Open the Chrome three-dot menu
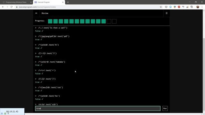 coord(202,7)
